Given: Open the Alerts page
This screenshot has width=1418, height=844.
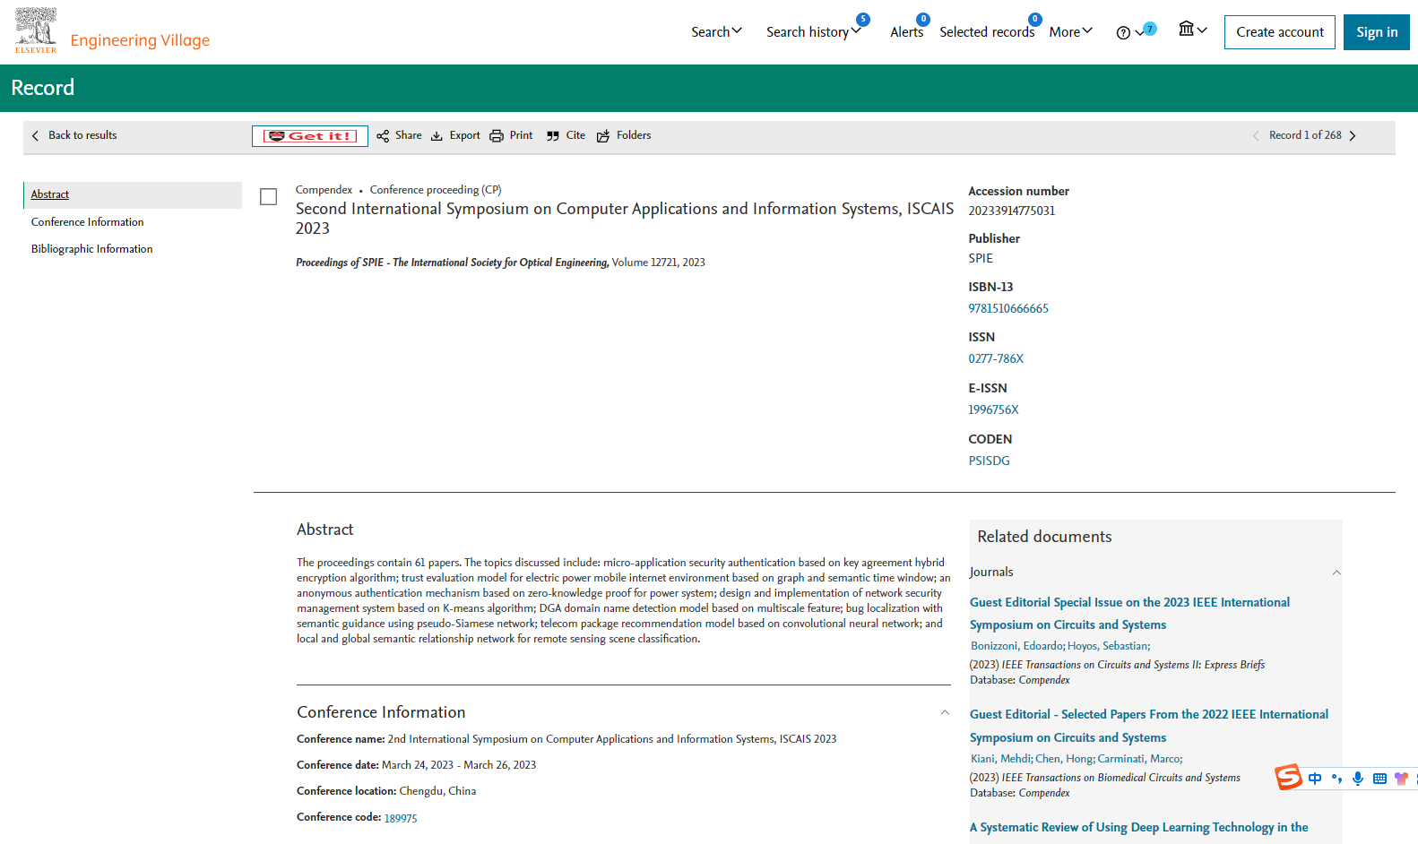Looking at the screenshot, I should (906, 32).
